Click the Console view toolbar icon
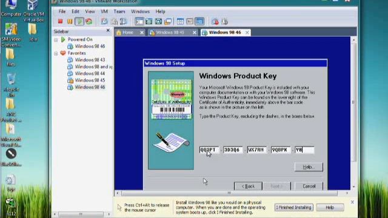This screenshot has height=218, width=388. (x=199, y=21)
